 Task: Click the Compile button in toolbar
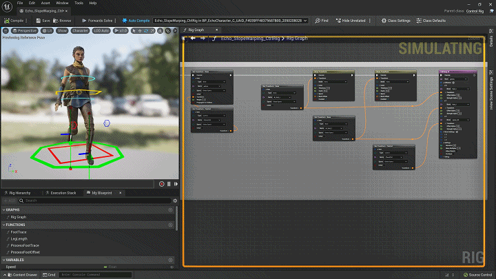pos(14,21)
